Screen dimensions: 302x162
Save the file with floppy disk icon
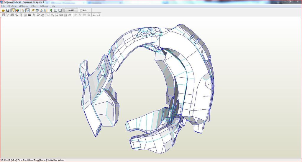pyautogui.click(x=8, y=10)
